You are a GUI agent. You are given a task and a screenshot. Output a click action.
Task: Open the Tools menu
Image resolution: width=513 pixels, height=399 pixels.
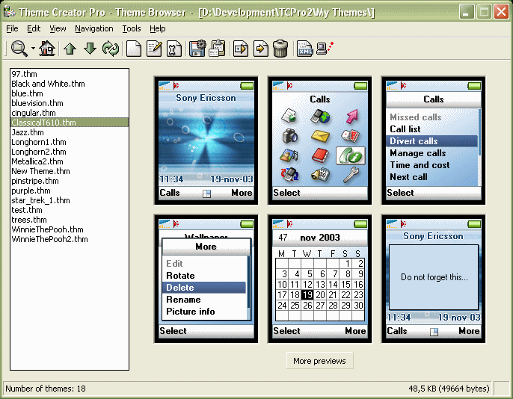(132, 28)
